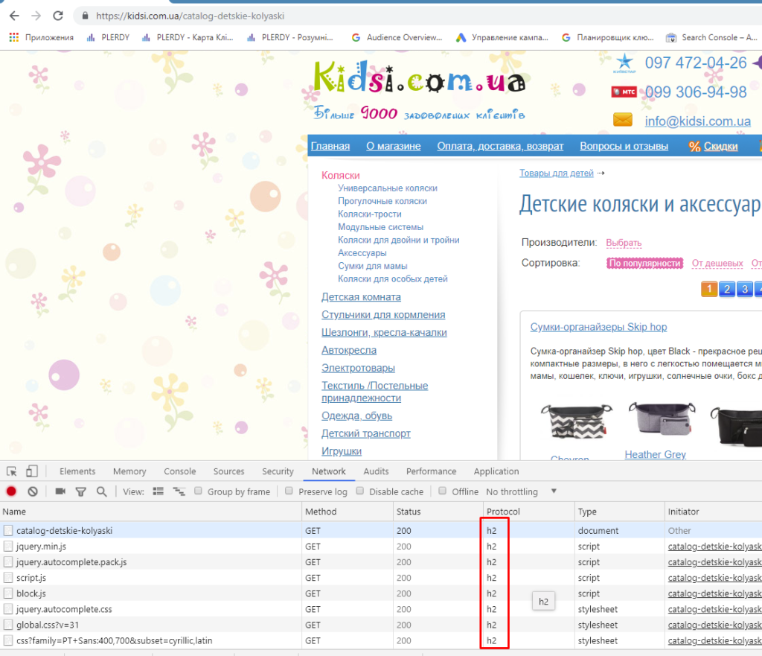762x656 pixels.
Task: Switch to the Console tab
Action: click(179, 471)
